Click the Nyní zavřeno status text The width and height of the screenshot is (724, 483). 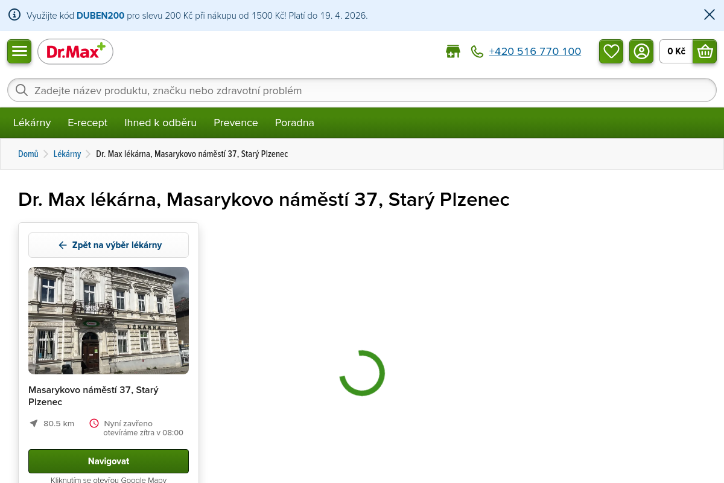[x=129, y=423]
